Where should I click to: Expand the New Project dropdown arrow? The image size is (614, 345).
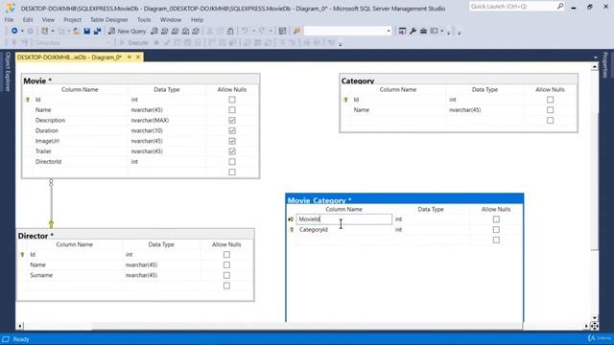point(52,31)
